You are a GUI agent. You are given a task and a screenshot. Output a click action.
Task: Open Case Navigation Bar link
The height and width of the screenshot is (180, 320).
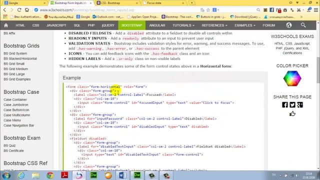[x=19, y=125]
